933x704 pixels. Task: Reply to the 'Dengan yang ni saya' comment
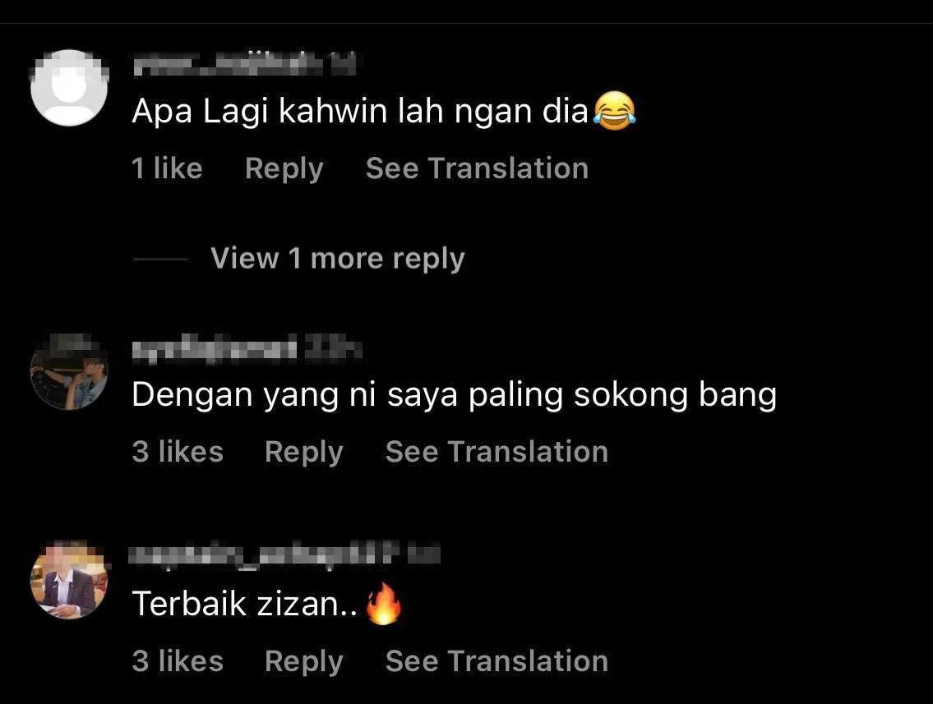[303, 453]
